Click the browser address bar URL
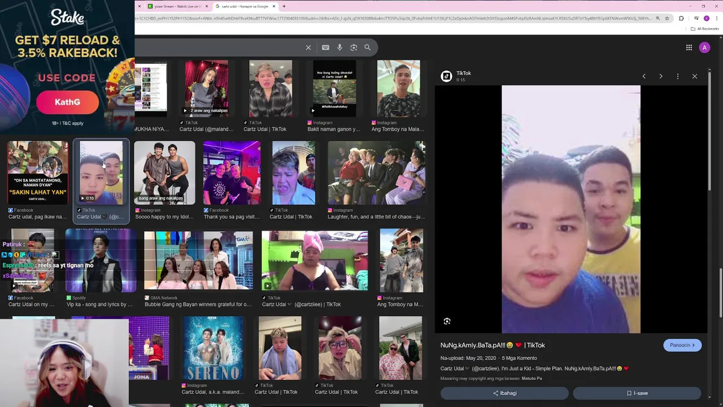Image resolution: width=723 pixels, height=407 pixels. (x=393, y=18)
